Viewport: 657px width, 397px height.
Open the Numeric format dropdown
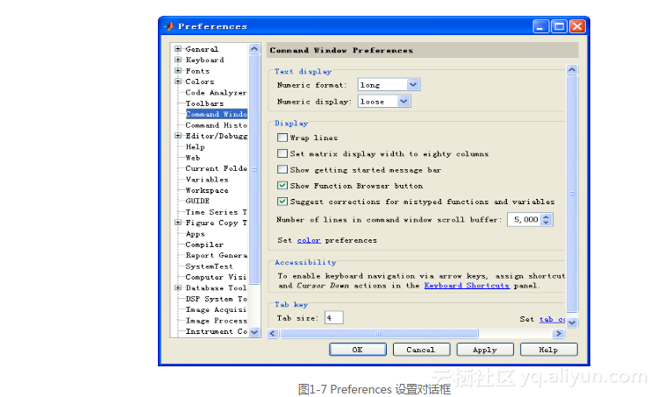[413, 85]
